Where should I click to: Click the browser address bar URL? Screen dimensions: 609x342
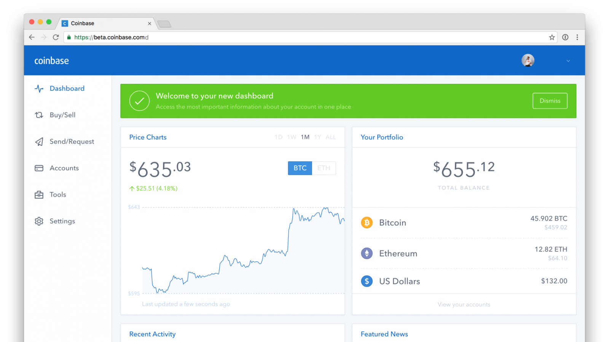click(x=111, y=37)
